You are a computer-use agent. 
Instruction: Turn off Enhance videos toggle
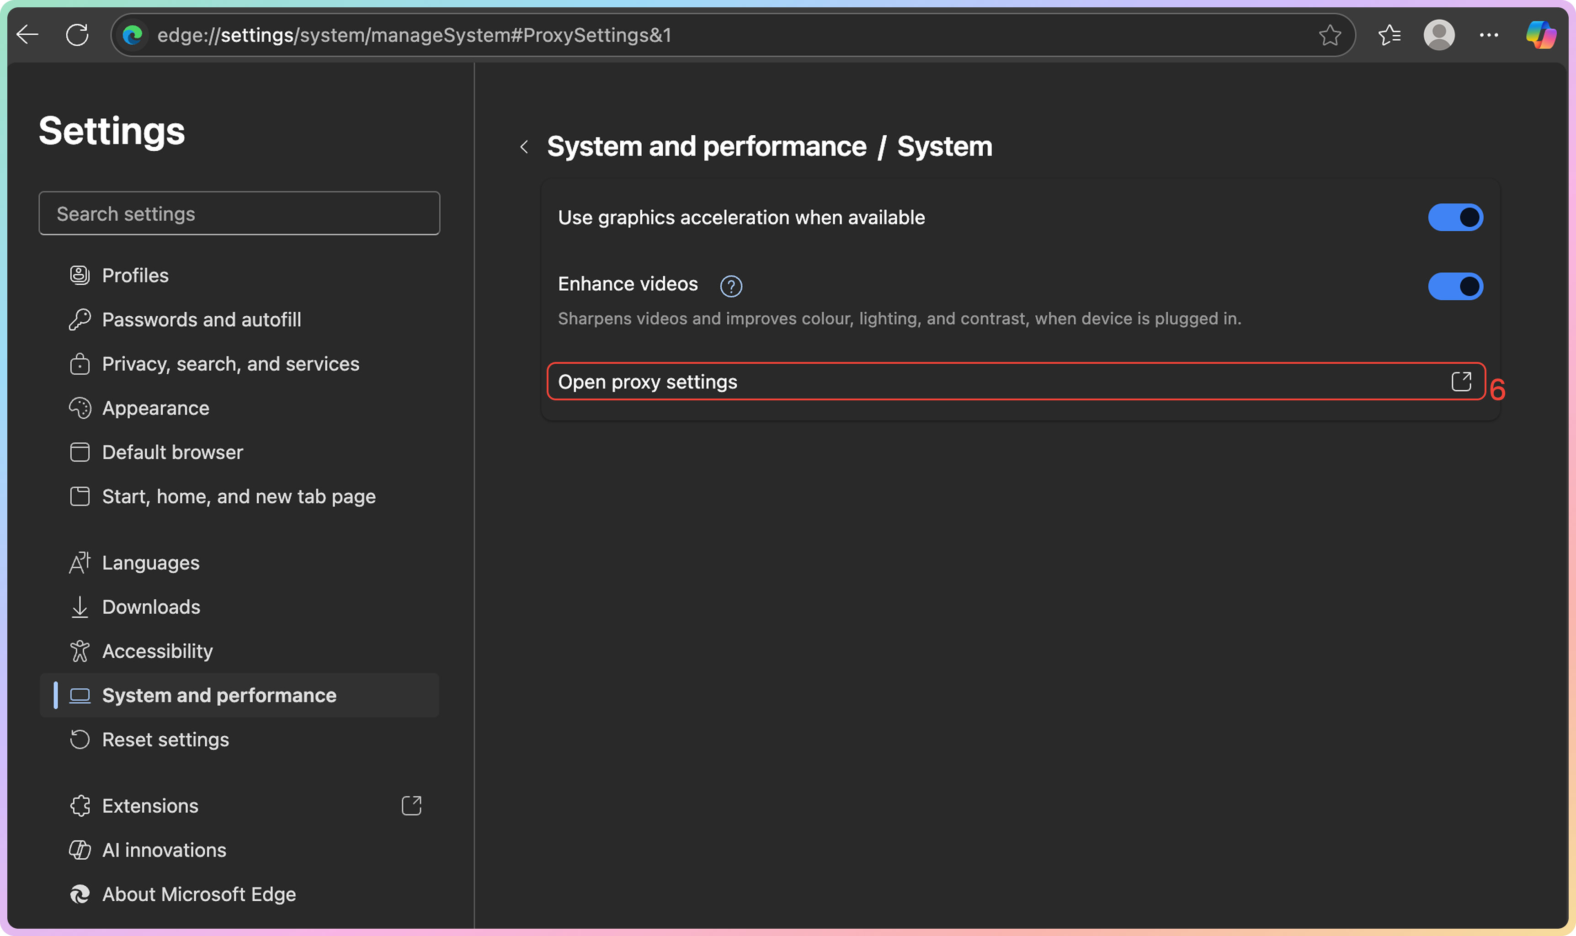point(1455,287)
